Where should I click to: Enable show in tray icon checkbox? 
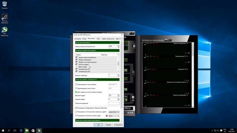[76, 116]
